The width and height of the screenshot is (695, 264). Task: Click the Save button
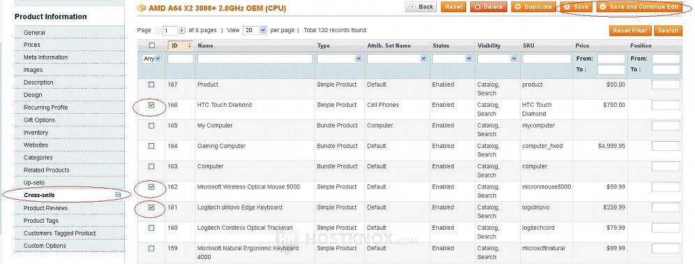(576, 7)
